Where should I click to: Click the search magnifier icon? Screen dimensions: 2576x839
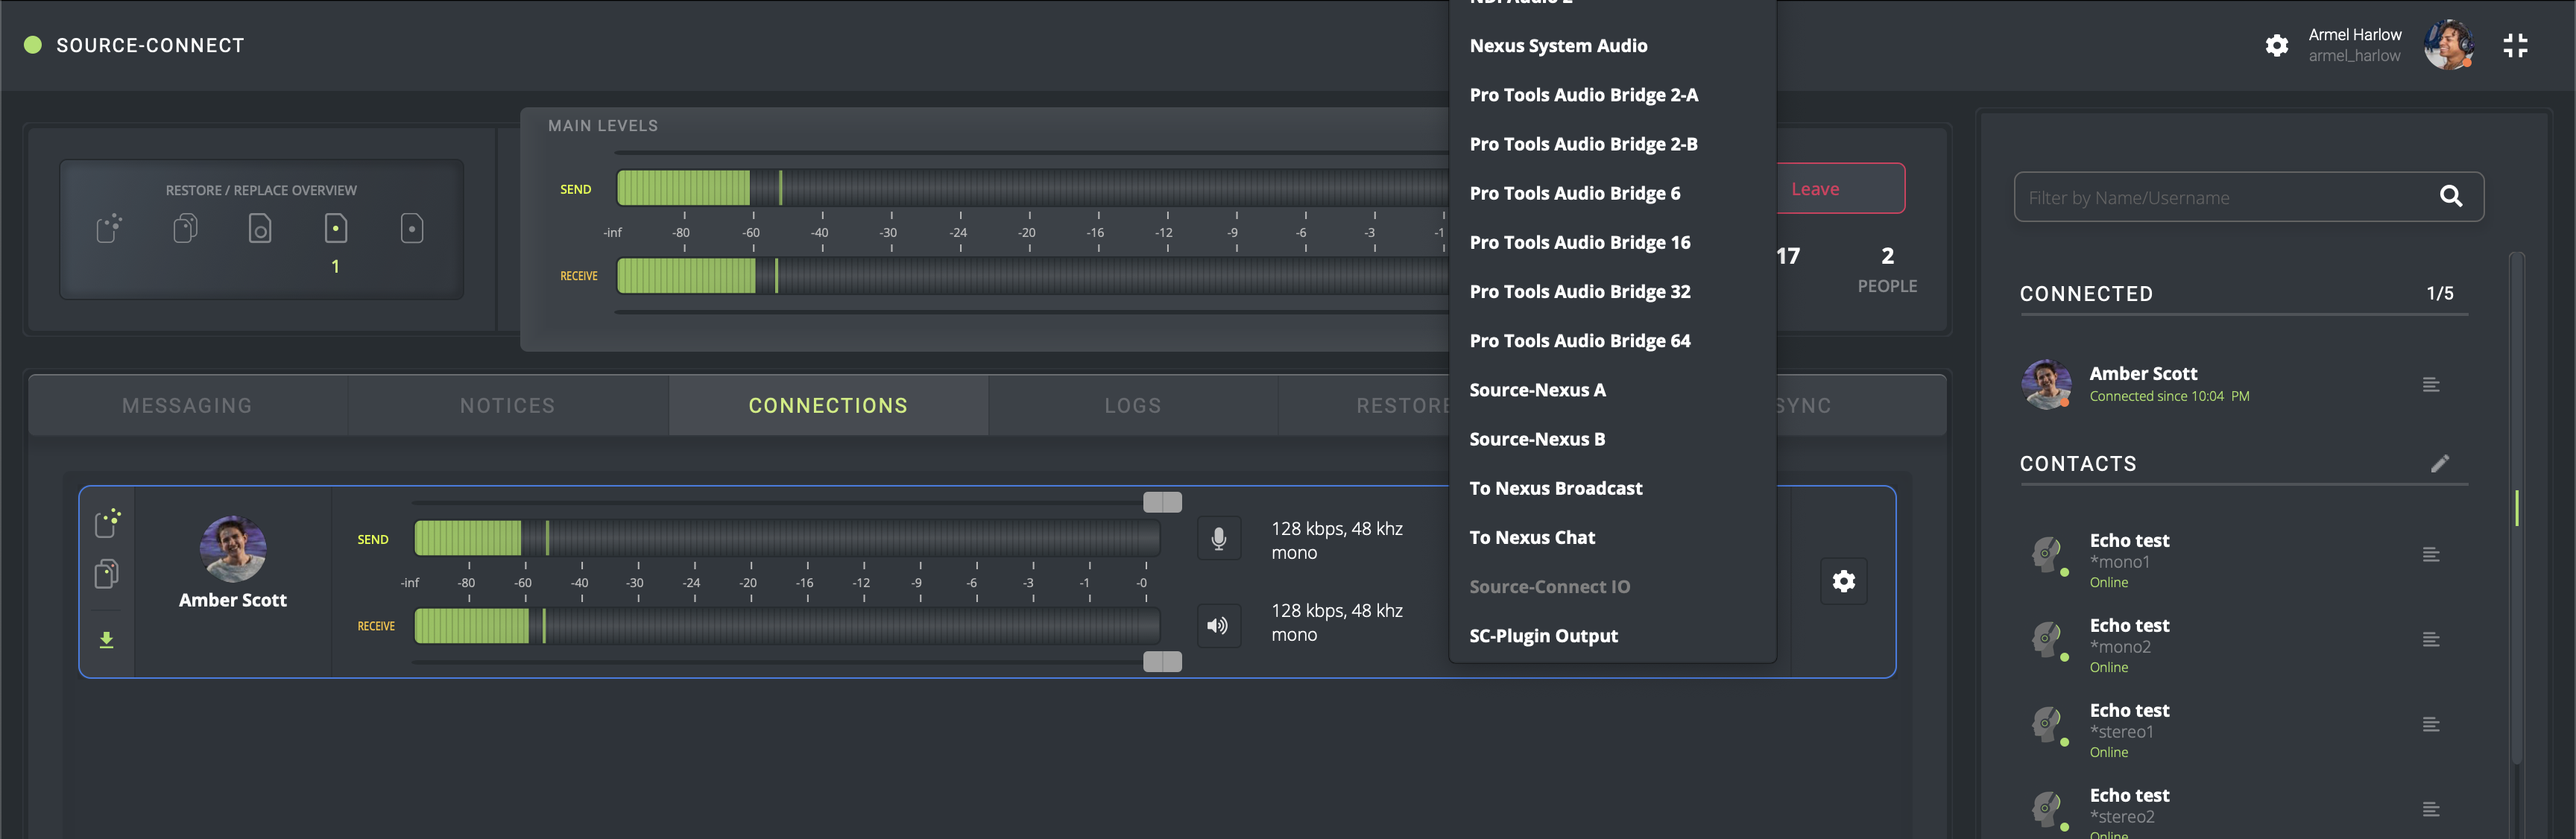pyautogui.click(x=2450, y=197)
